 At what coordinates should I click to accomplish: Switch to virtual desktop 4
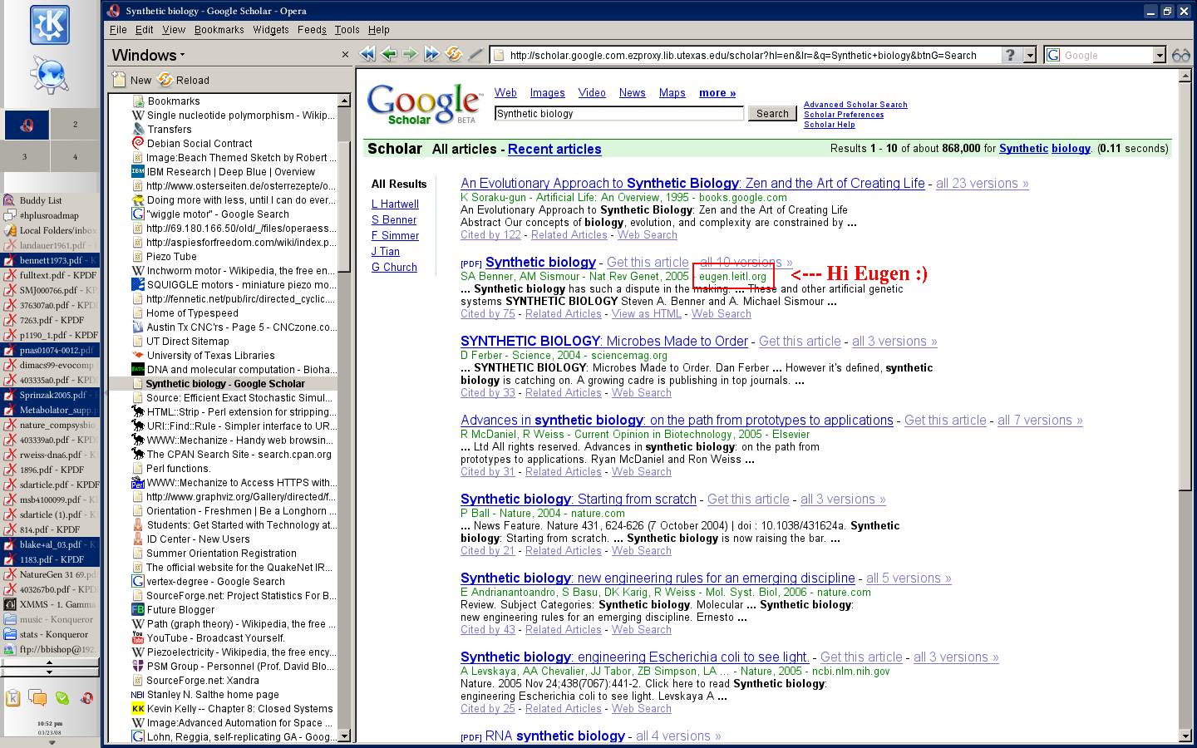(x=75, y=156)
